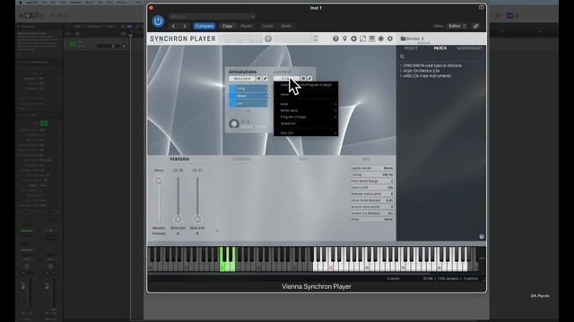Select the Short articulation slot
Viewport: 574px width, 322px height.
[248, 96]
